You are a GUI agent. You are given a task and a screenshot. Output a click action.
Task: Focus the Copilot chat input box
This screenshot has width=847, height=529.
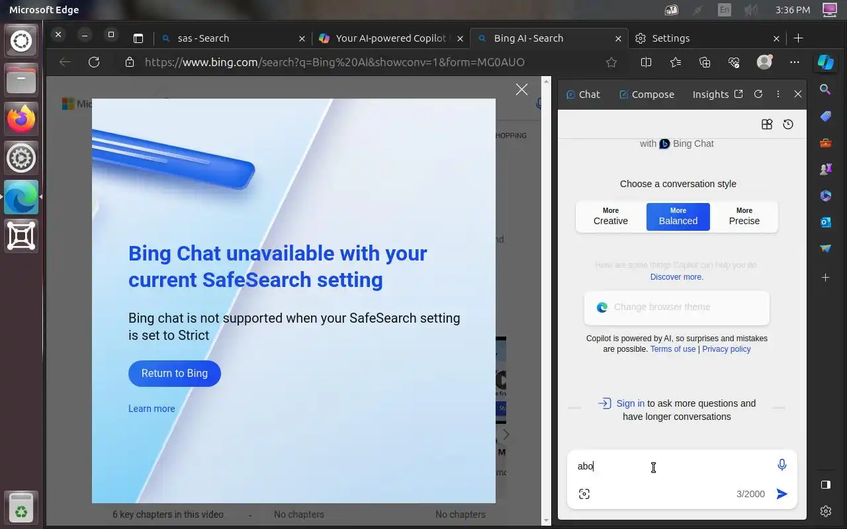click(672, 466)
